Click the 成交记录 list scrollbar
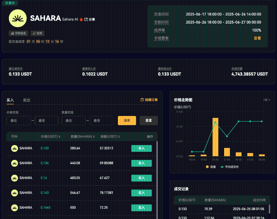This screenshot has height=219, width=277. click(x=269, y=209)
